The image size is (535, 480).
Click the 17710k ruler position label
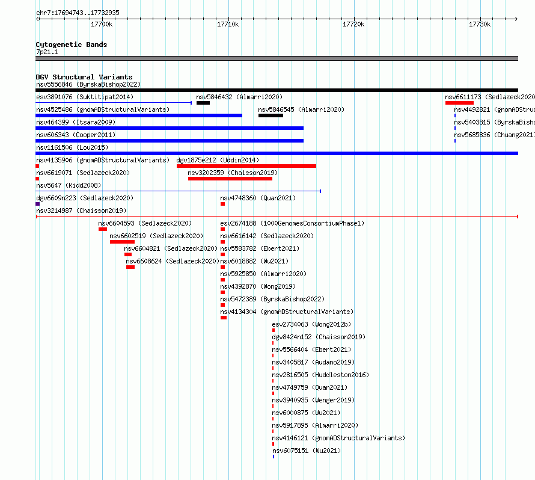[228, 24]
